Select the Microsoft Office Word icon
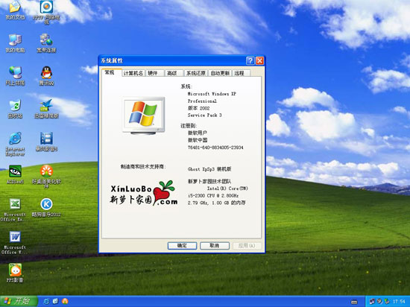 (x=15, y=243)
